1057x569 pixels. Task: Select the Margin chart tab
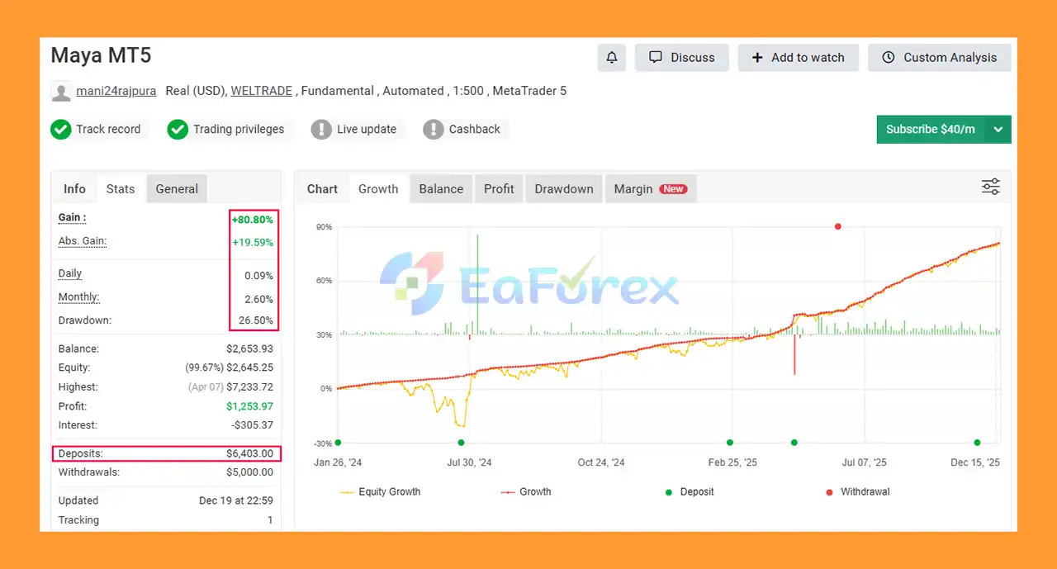click(x=650, y=189)
